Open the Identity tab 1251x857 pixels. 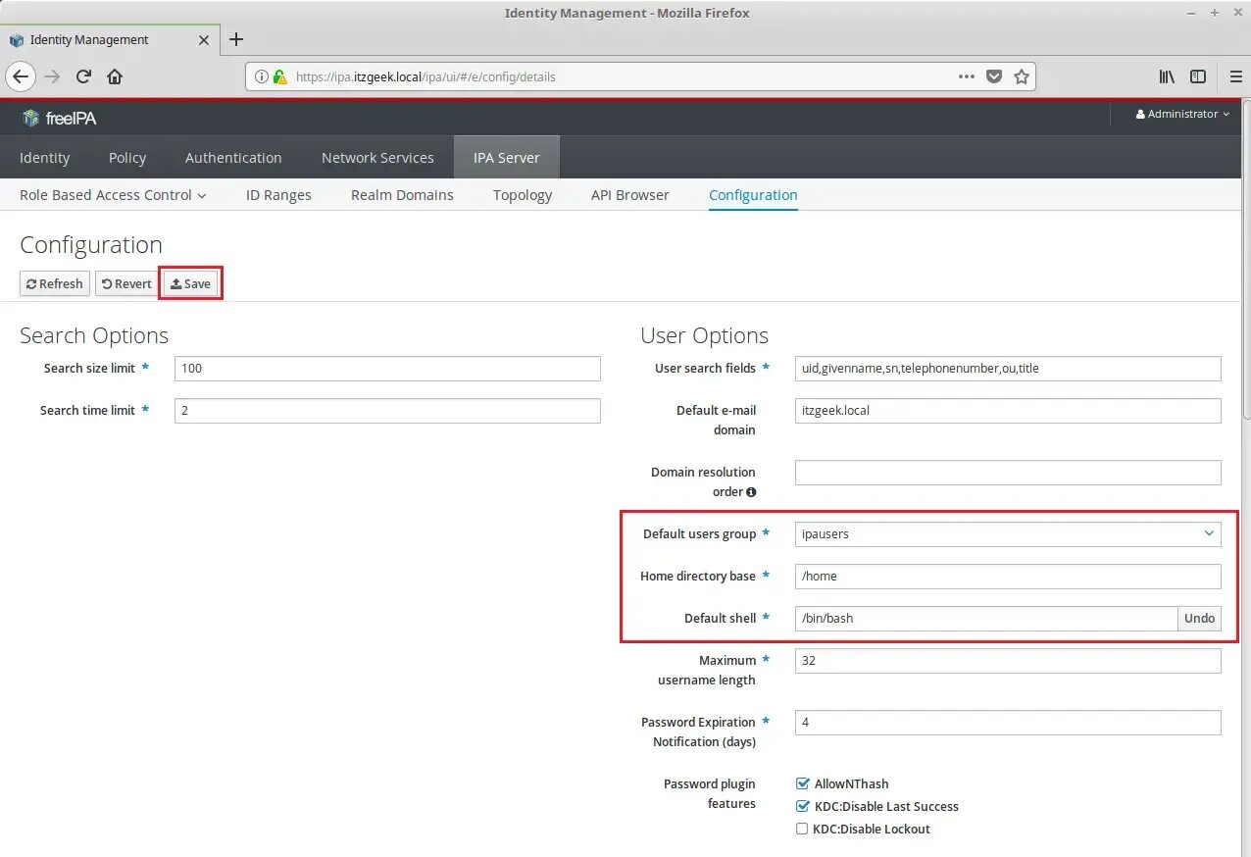click(x=45, y=157)
